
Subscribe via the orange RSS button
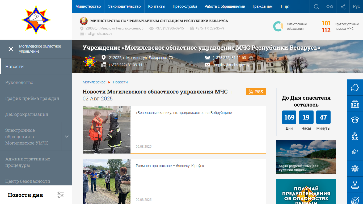256,92
